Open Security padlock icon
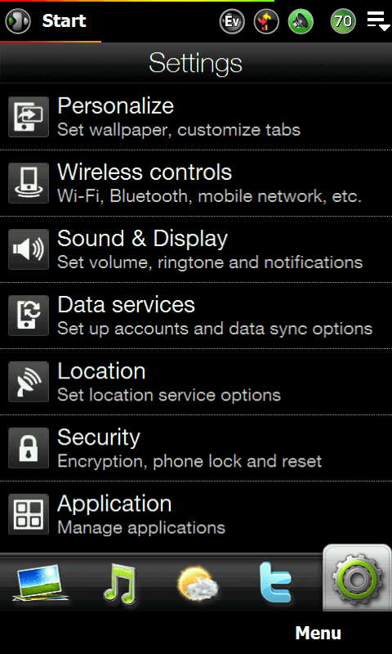Viewport: 392px width, 654px height. [x=29, y=448]
